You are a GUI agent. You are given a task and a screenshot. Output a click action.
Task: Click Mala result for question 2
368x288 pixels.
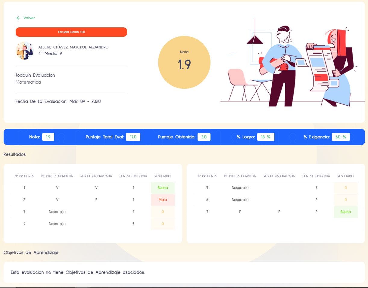click(163, 200)
